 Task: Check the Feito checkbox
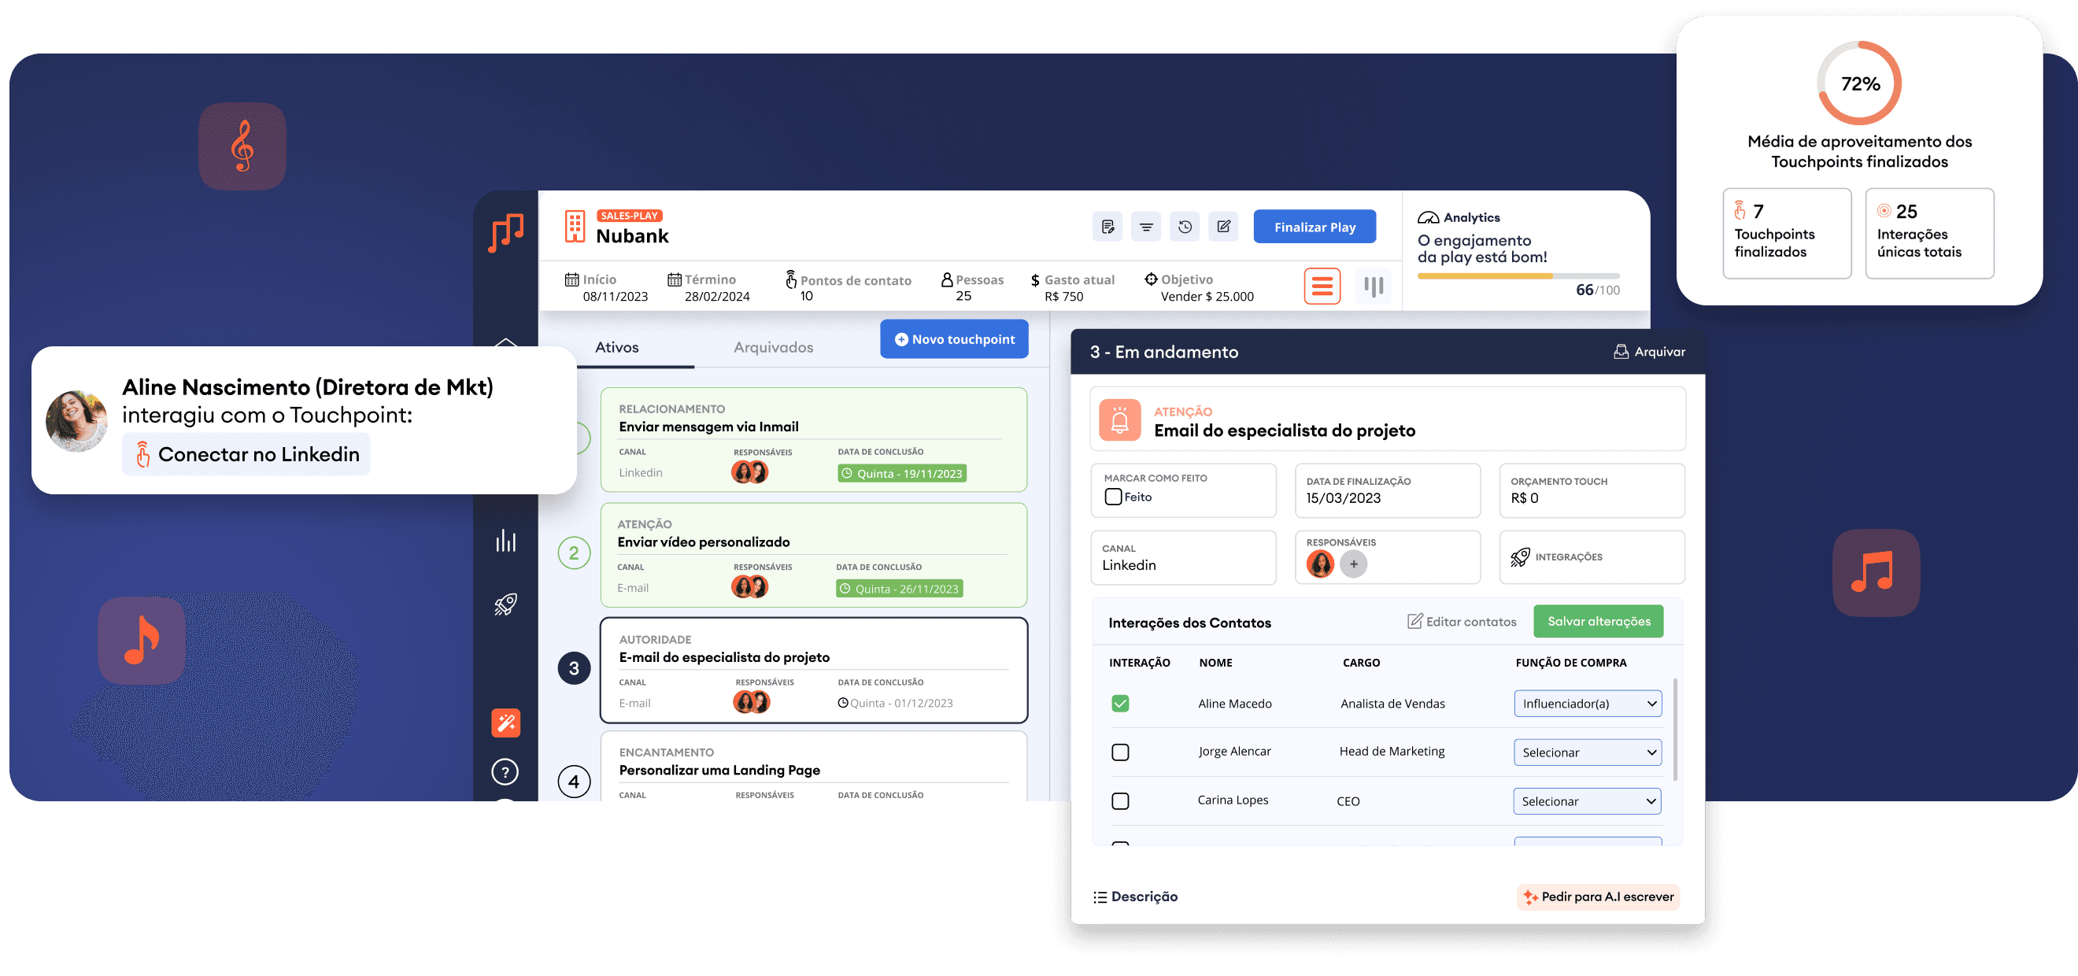pos(1113,497)
